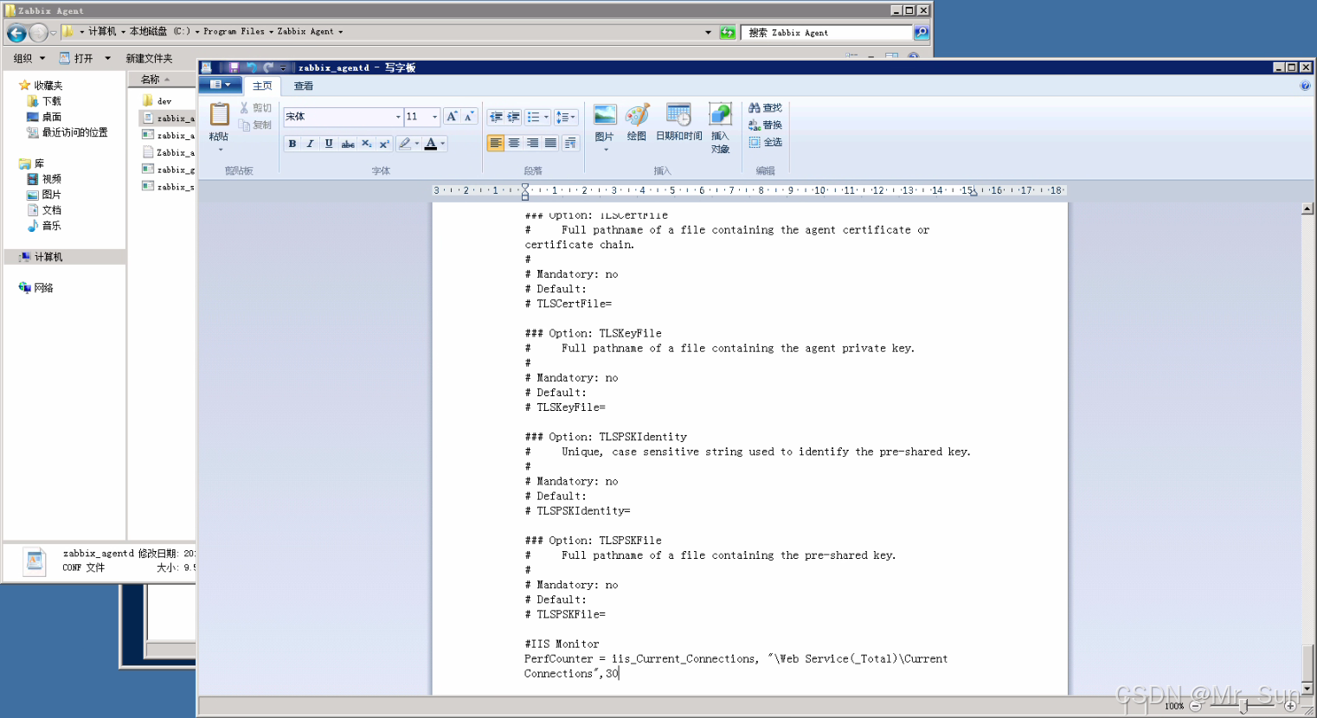Expand the Picture (图片) dropdown arrow
Image resolution: width=1317 pixels, height=718 pixels.
pyautogui.click(x=605, y=150)
